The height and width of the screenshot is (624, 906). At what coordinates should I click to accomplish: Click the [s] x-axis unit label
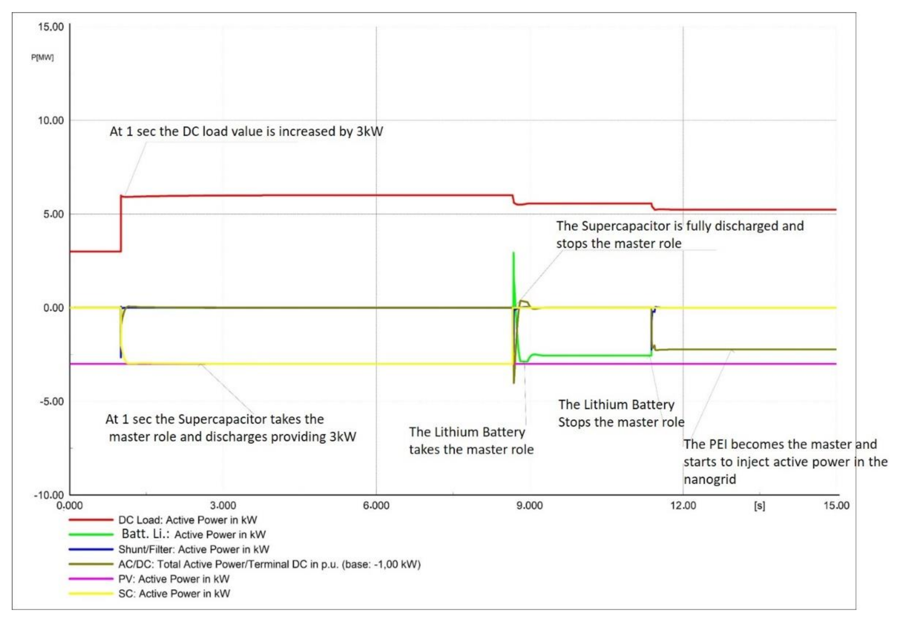click(759, 506)
